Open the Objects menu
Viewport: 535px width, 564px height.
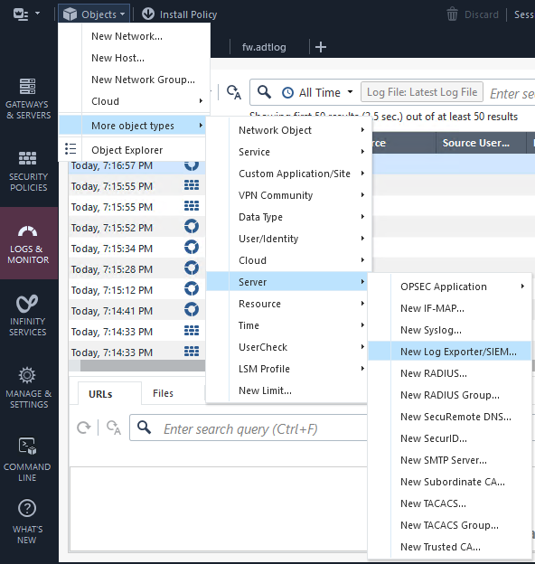tap(94, 14)
